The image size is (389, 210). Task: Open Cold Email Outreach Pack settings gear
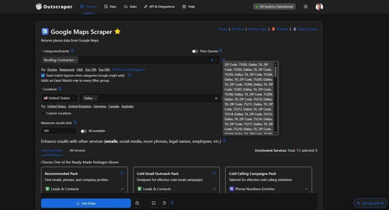click(x=214, y=173)
